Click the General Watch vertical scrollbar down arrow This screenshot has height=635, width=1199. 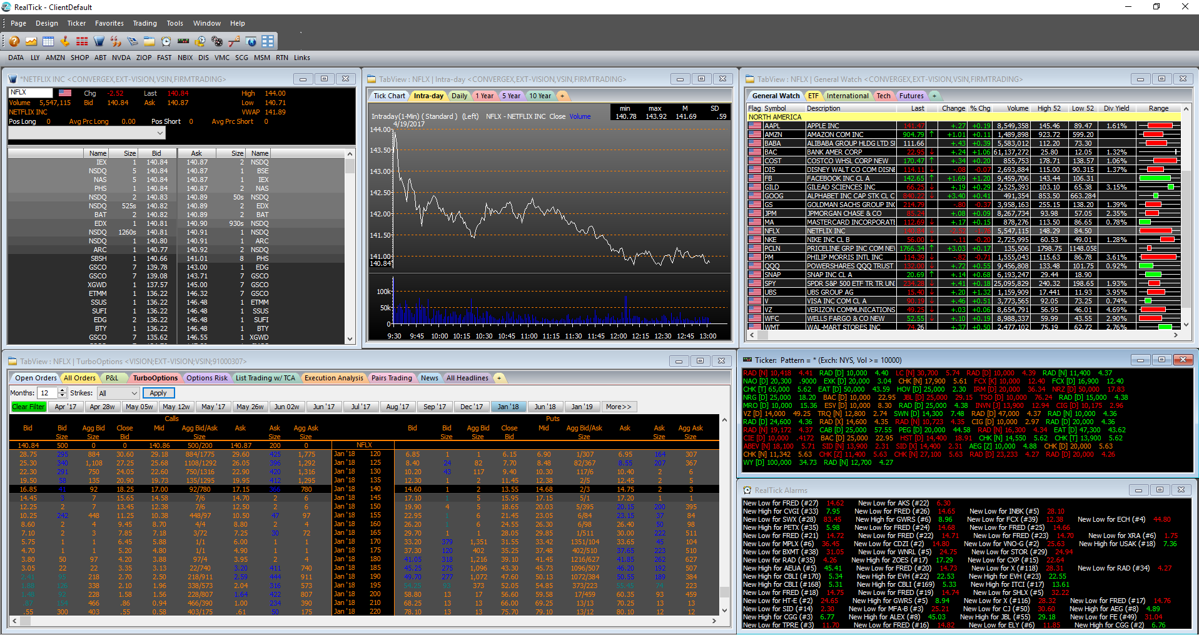[1186, 325]
